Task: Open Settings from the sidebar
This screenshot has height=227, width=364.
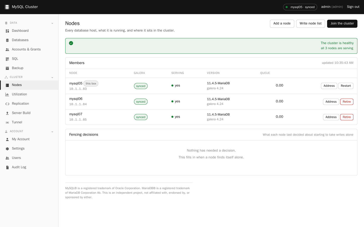Action: coord(29,149)
